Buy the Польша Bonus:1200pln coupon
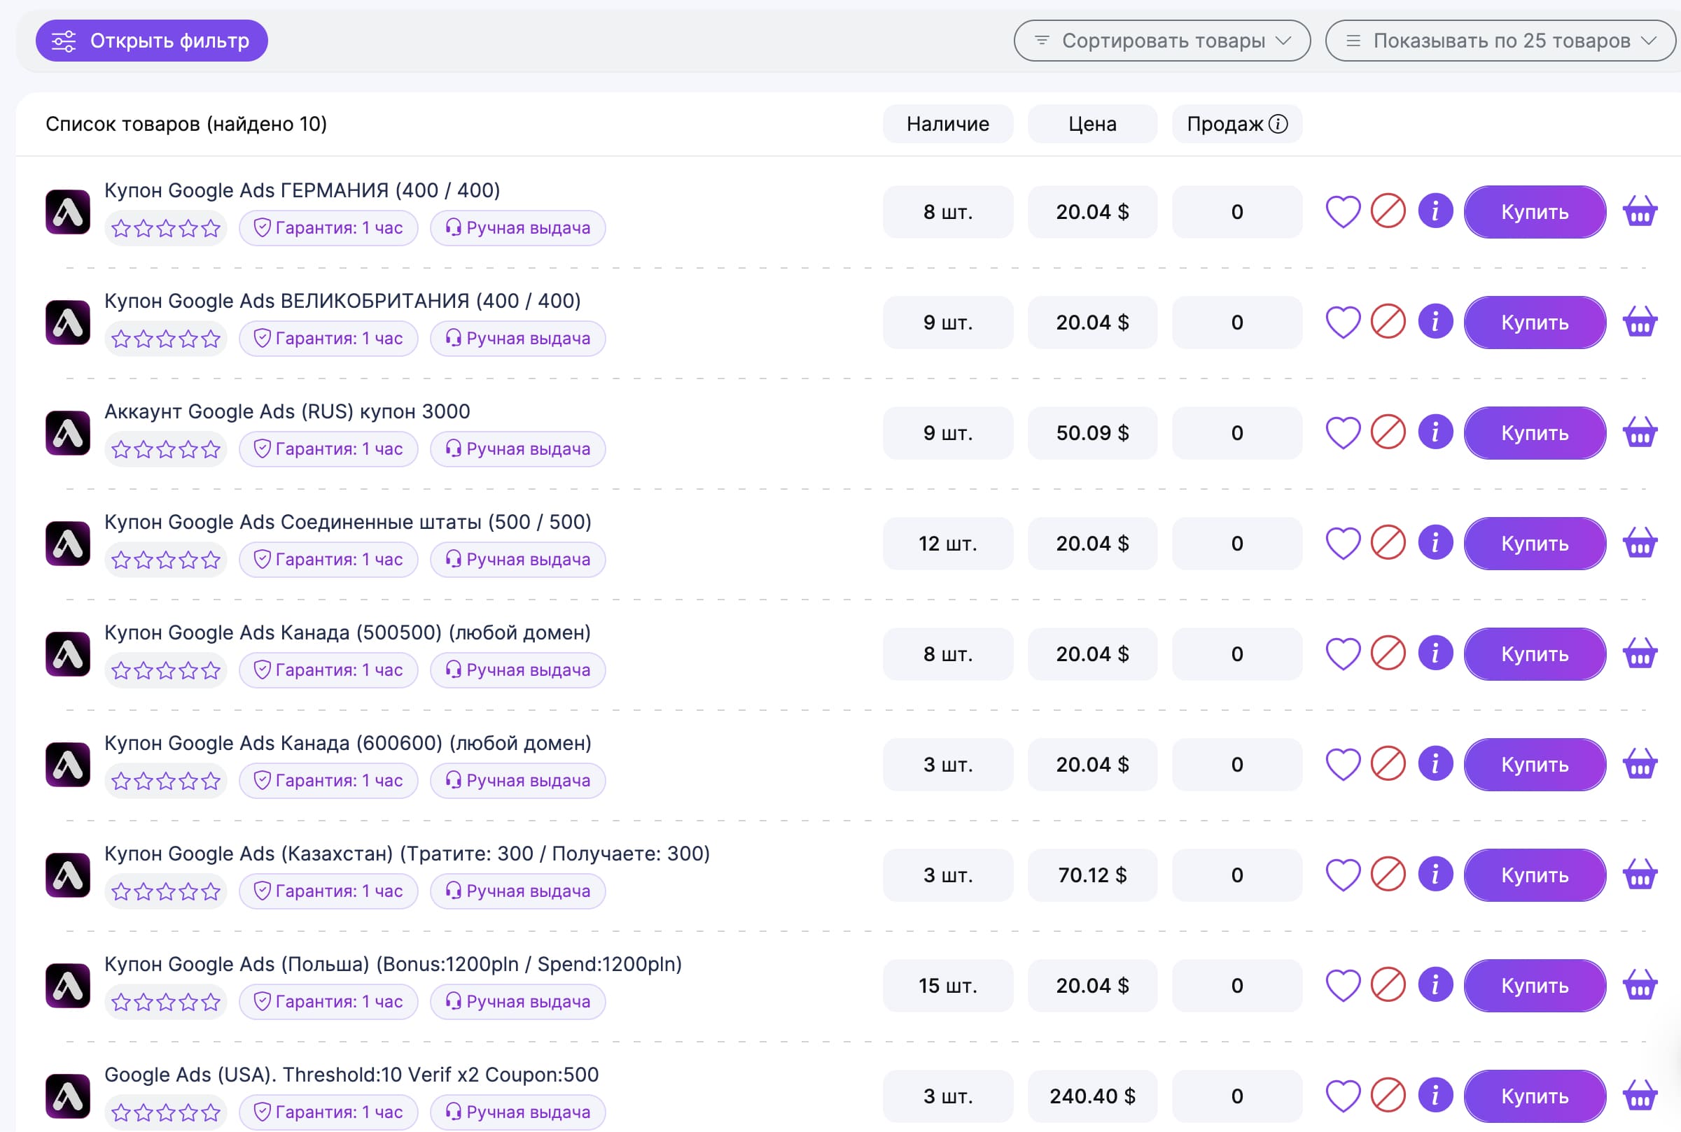Viewport: 1681px width, 1132px height. pos(1535,986)
